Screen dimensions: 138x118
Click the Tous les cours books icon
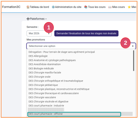click(86, 7)
